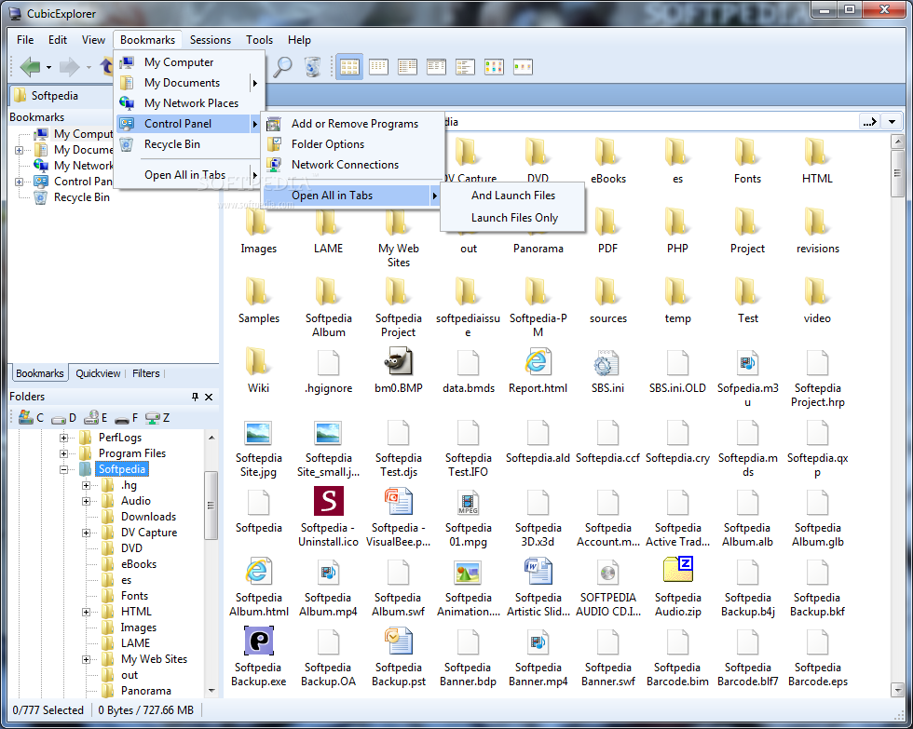Image resolution: width=913 pixels, height=729 pixels.
Task: Select drive E in Folders panel
Action: (x=95, y=417)
